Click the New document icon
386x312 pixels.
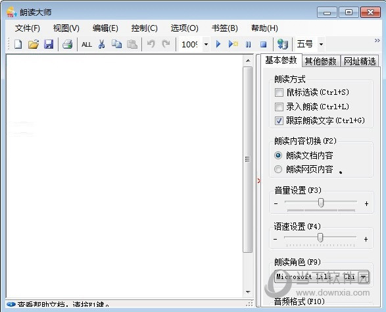pyautogui.click(x=18, y=44)
